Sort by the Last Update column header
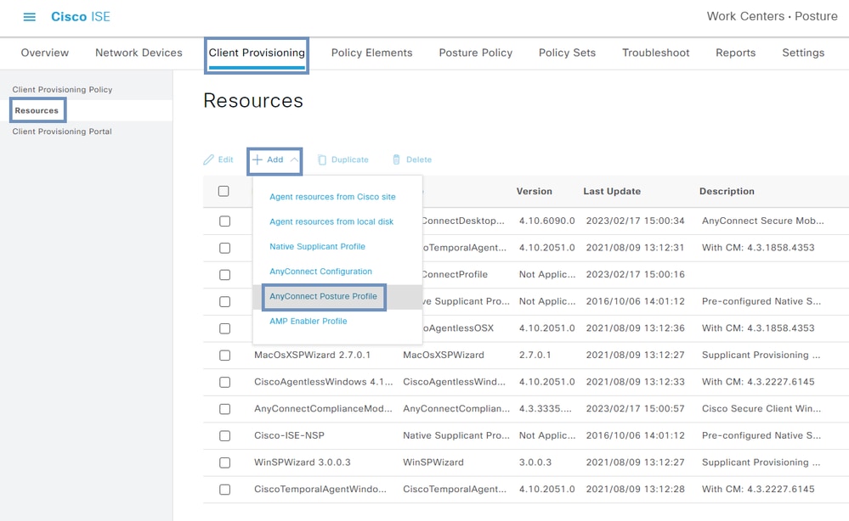 point(612,191)
